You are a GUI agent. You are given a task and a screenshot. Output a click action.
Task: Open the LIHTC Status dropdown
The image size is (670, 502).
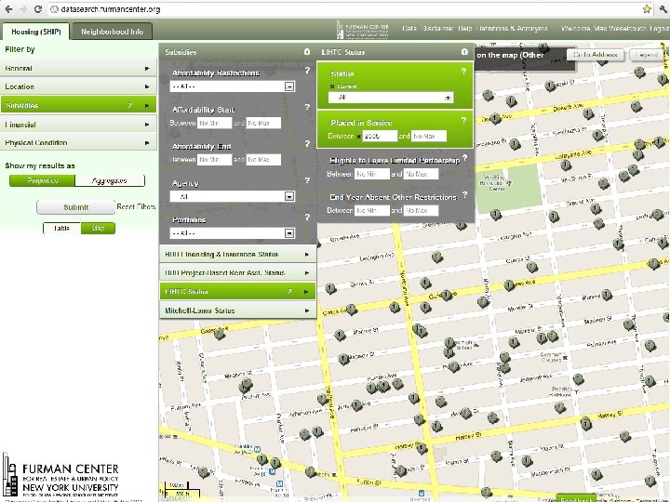pos(391,98)
